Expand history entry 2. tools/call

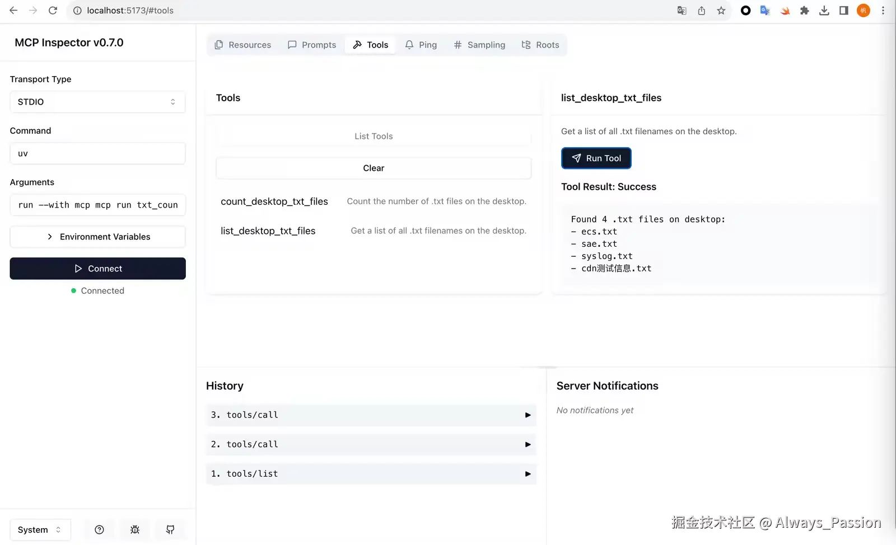pyautogui.click(x=371, y=444)
